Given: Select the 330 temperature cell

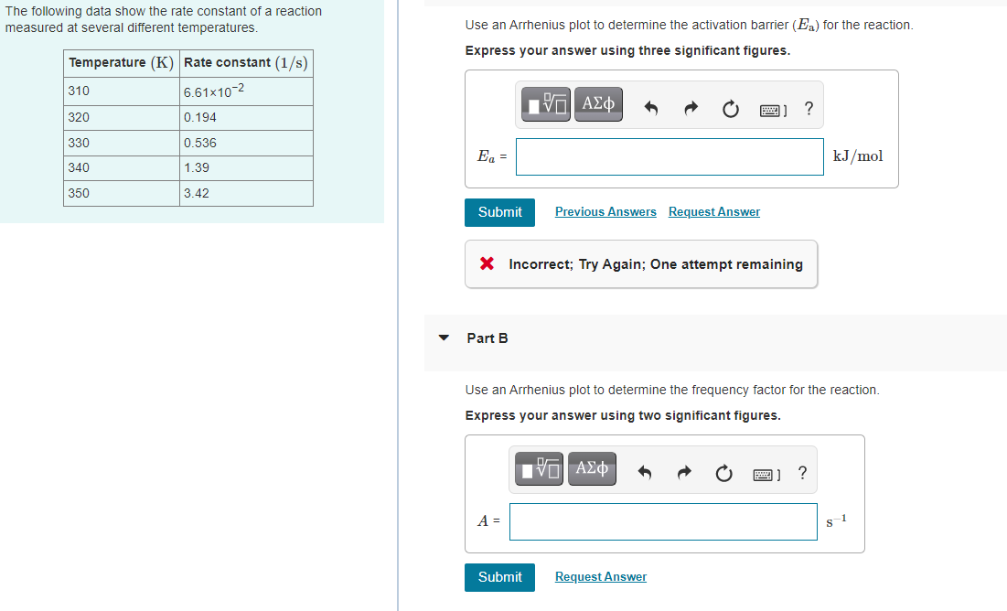Looking at the screenshot, I should tap(122, 144).
